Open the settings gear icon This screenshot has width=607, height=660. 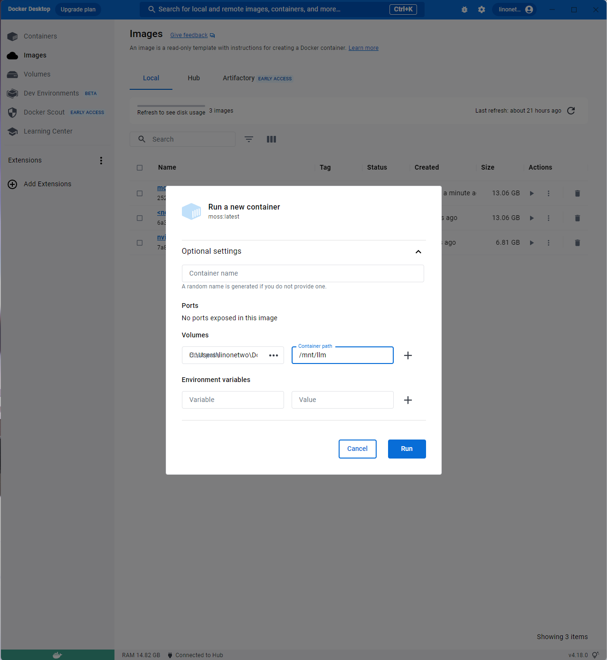click(482, 10)
